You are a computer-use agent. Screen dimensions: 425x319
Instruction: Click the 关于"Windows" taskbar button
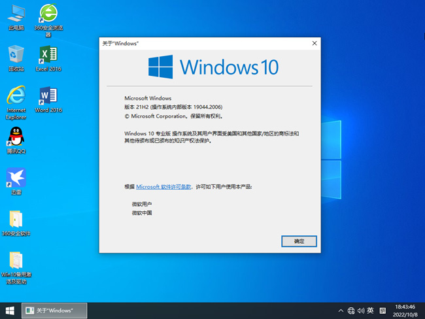[54, 311]
